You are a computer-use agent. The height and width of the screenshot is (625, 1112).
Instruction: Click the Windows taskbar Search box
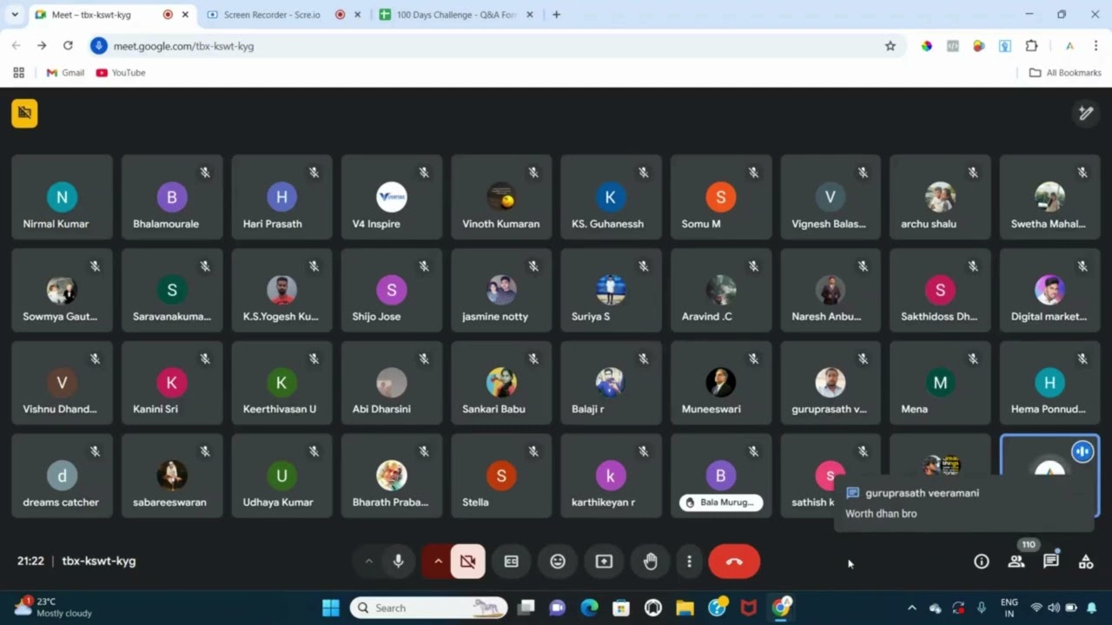(429, 608)
